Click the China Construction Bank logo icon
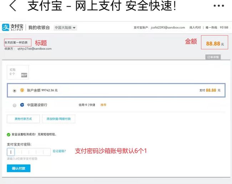 (x=22, y=105)
